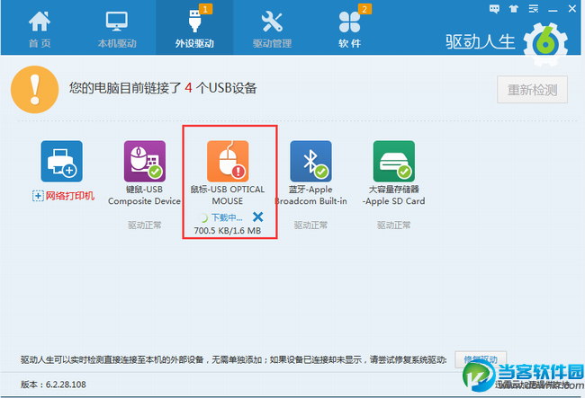
Task: Open the feedback chat icon in title bar
Action: coord(494,9)
